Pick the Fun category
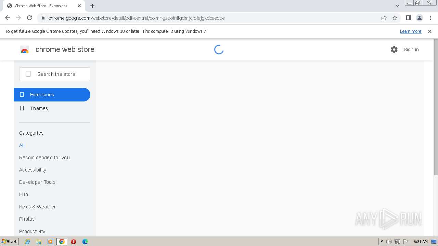Viewport: 438px width, 246px height. 24,194
